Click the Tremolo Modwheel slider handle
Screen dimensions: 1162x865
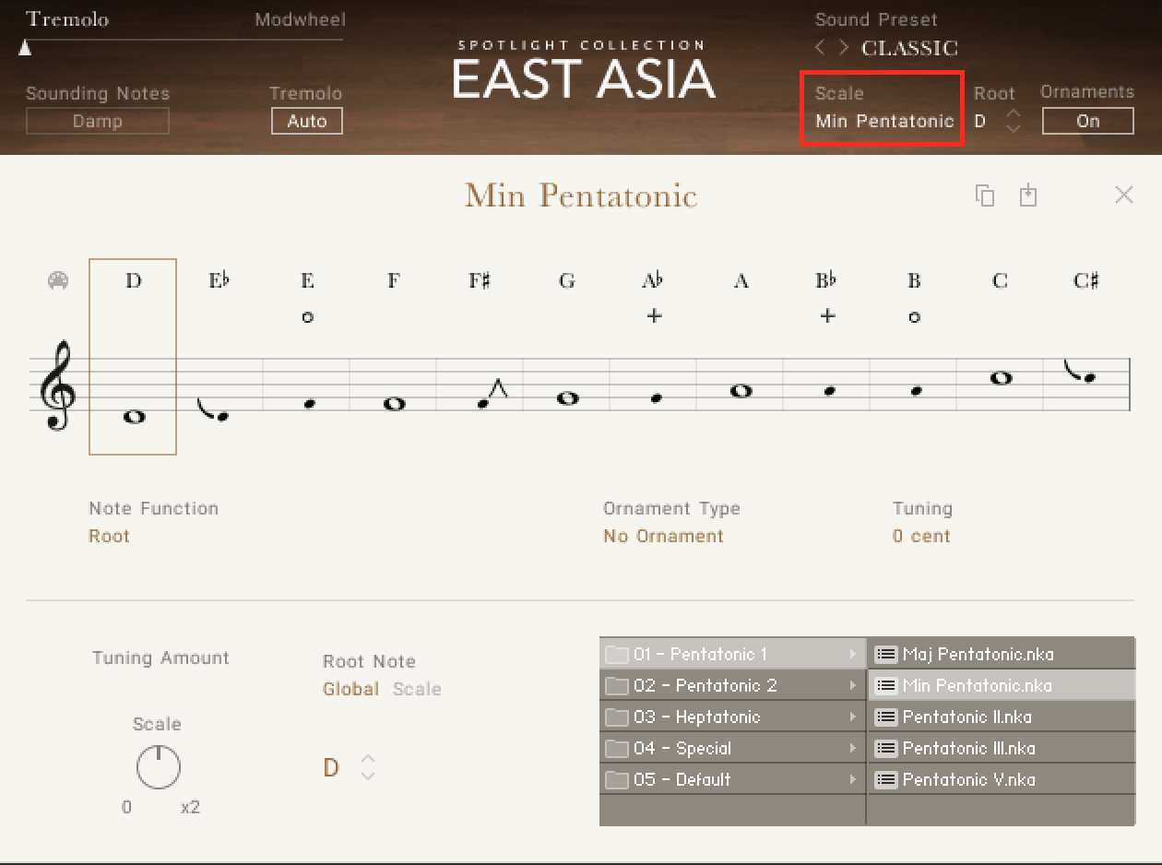pyautogui.click(x=25, y=48)
